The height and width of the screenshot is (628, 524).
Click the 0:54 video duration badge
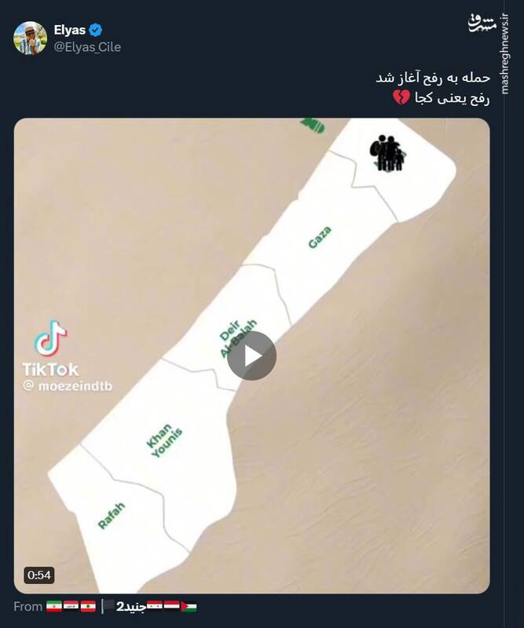coord(39,575)
